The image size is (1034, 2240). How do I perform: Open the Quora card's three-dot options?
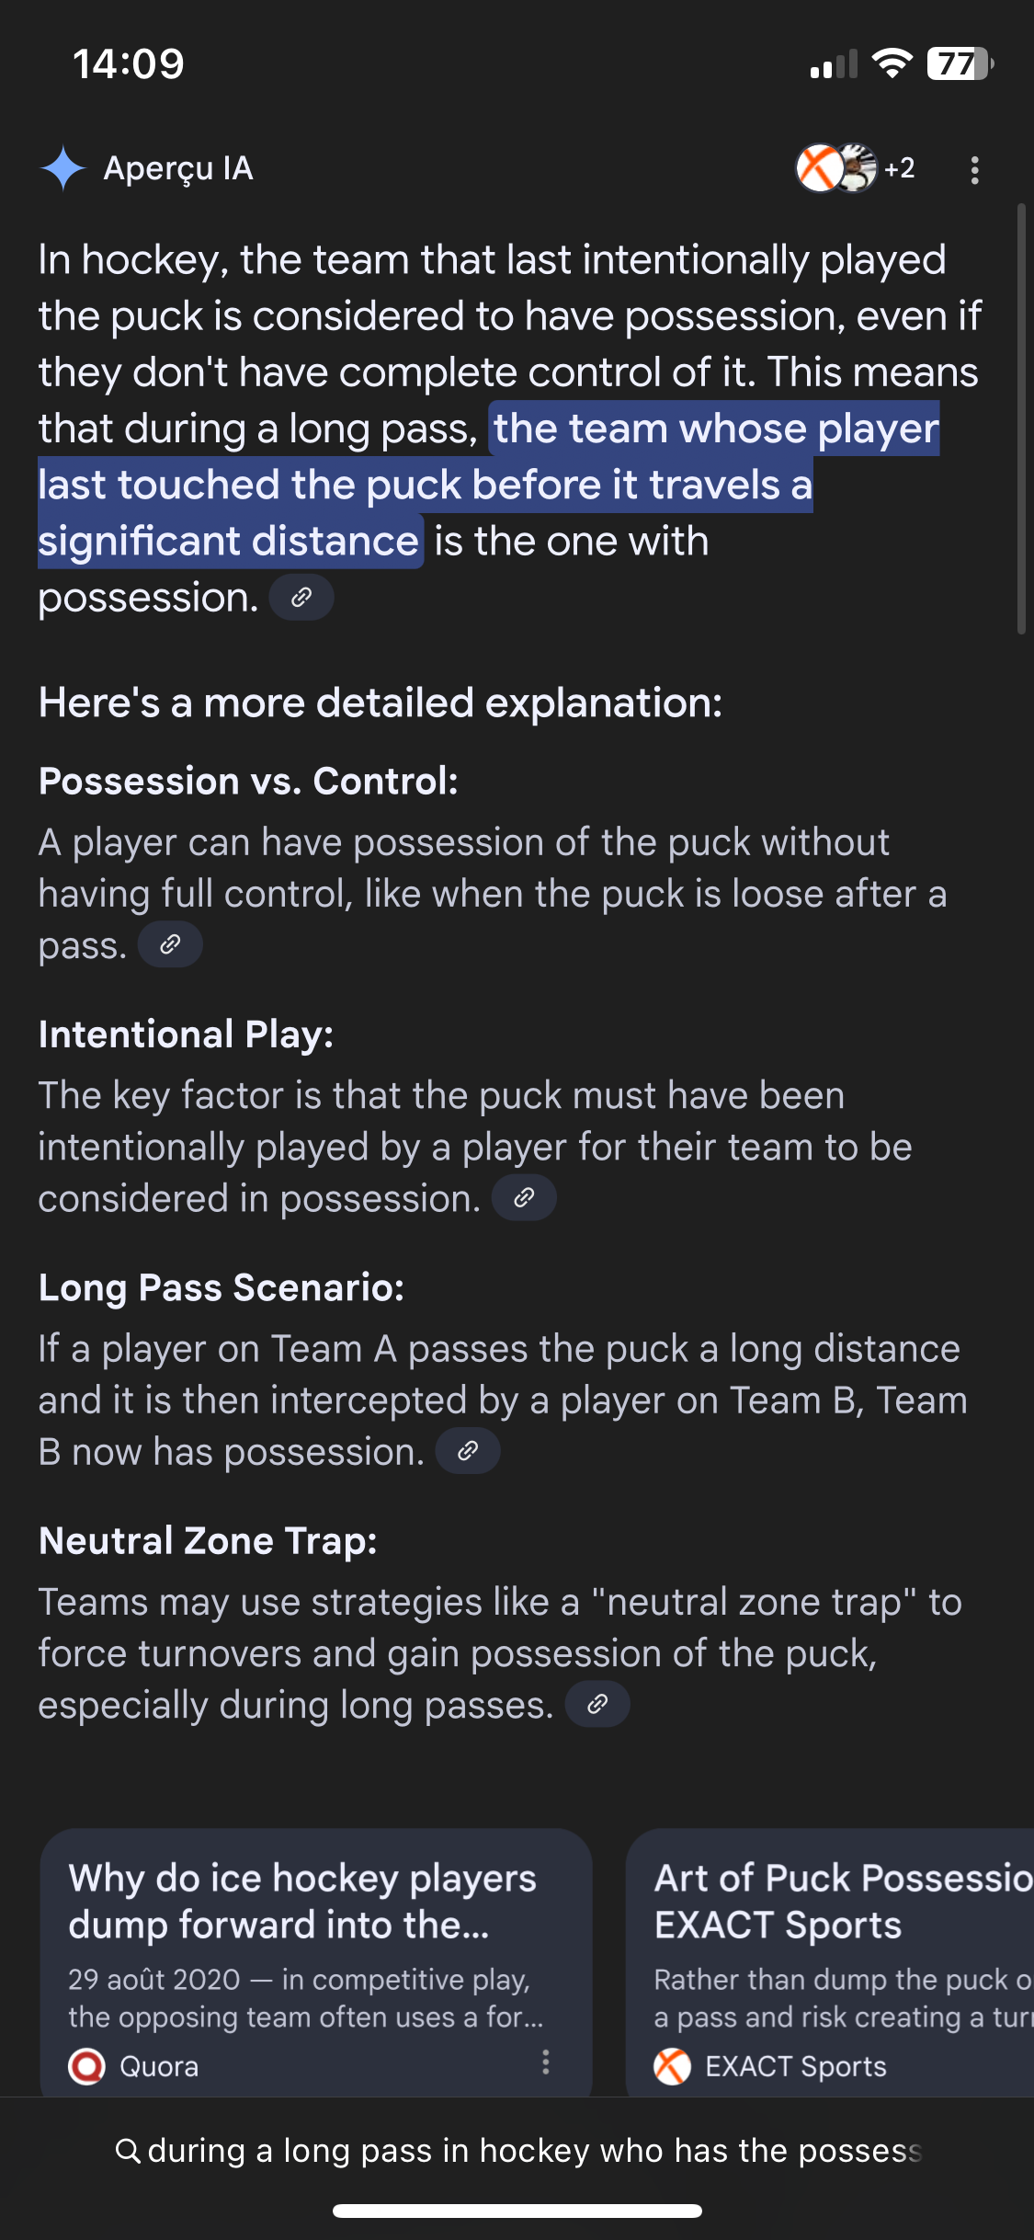coord(546,2063)
